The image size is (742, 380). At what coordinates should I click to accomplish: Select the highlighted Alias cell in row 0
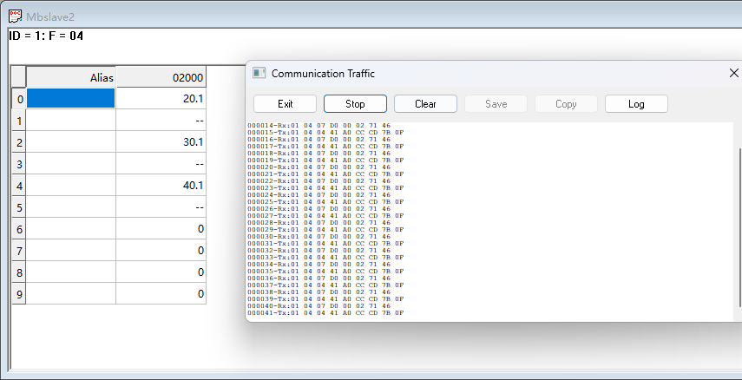click(x=71, y=99)
